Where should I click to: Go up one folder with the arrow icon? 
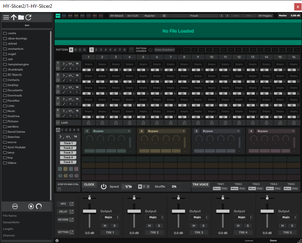(x=14, y=17)
